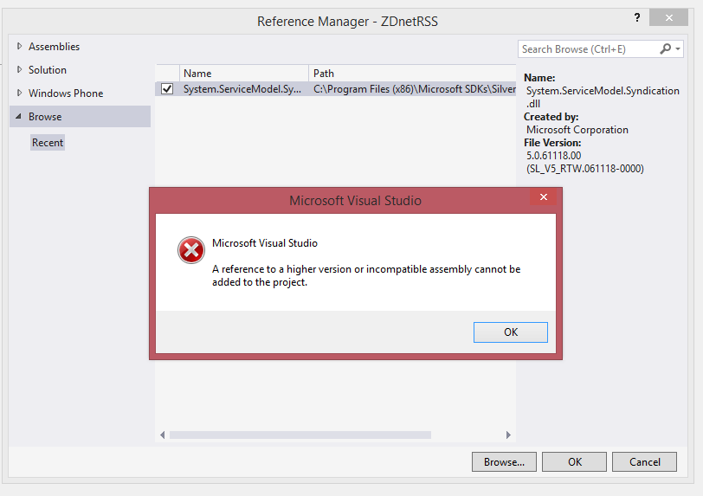The image size is (703, 496).
Task: Sort by the Name column header
Action: coord(244,73)
